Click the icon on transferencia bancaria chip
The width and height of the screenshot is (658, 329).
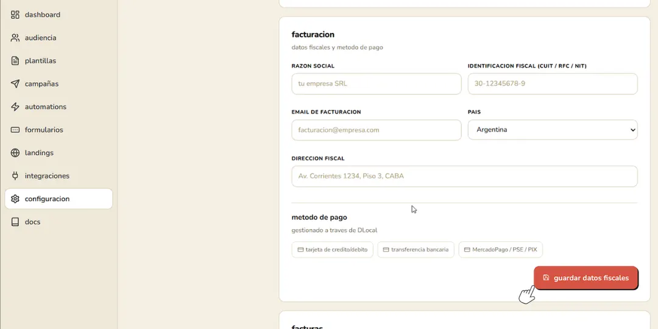pyautogui.click(x=386, y=250)
